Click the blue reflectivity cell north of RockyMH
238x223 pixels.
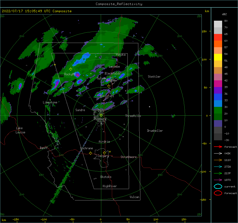point(82,59)
